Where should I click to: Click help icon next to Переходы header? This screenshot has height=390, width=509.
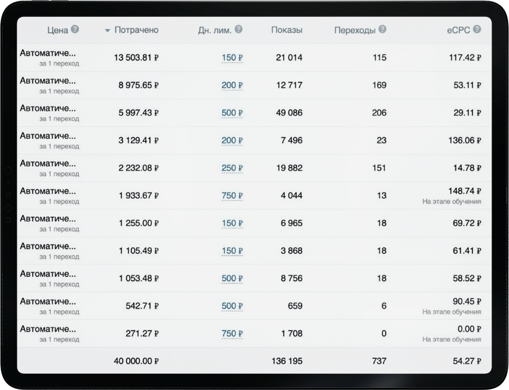(x=382, y=30)
